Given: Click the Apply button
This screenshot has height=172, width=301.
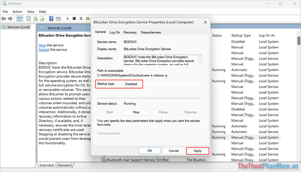Looking at the screenshot, I should [197, 150].
